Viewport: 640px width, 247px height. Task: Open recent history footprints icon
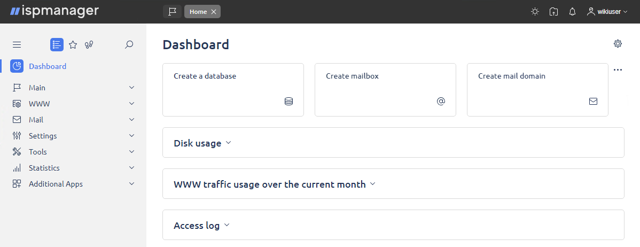(89, 45)
